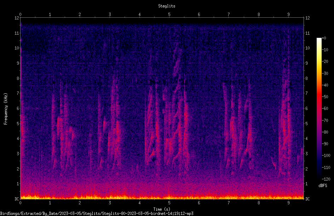Click the 6 kHz label on right axis
Screen dimensions: 334x216
click(306, 108)
